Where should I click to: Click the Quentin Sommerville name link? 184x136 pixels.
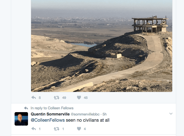pos(50,114)
